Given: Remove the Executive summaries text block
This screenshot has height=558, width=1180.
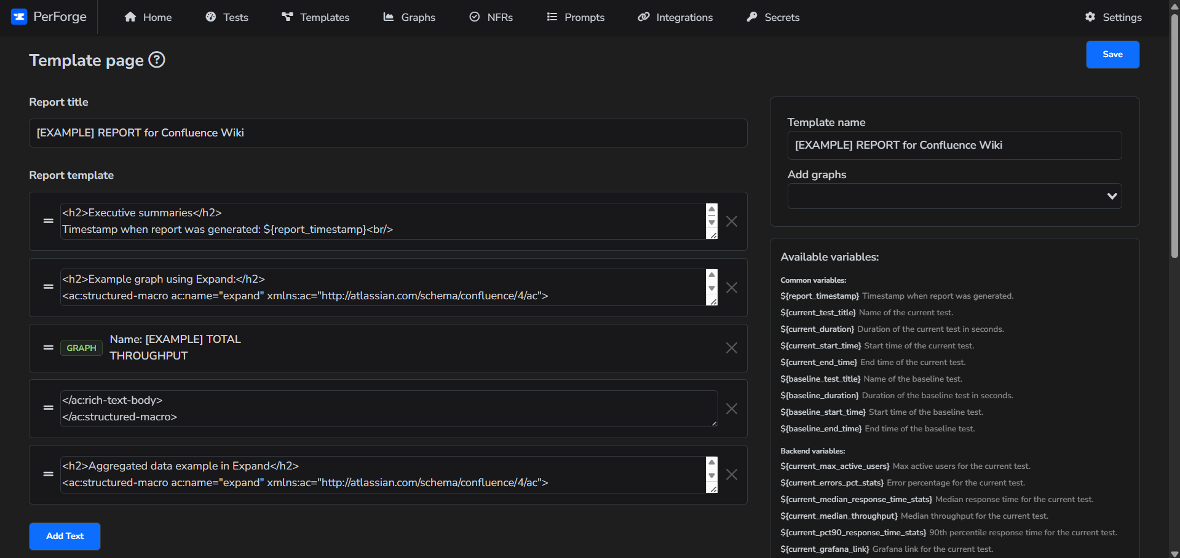Looking at the screenshot, I should click(x=731, y=221).
